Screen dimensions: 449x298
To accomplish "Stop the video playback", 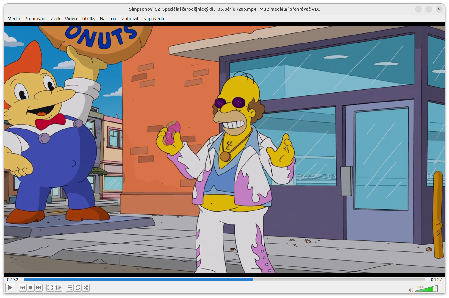I will point(31,288).
